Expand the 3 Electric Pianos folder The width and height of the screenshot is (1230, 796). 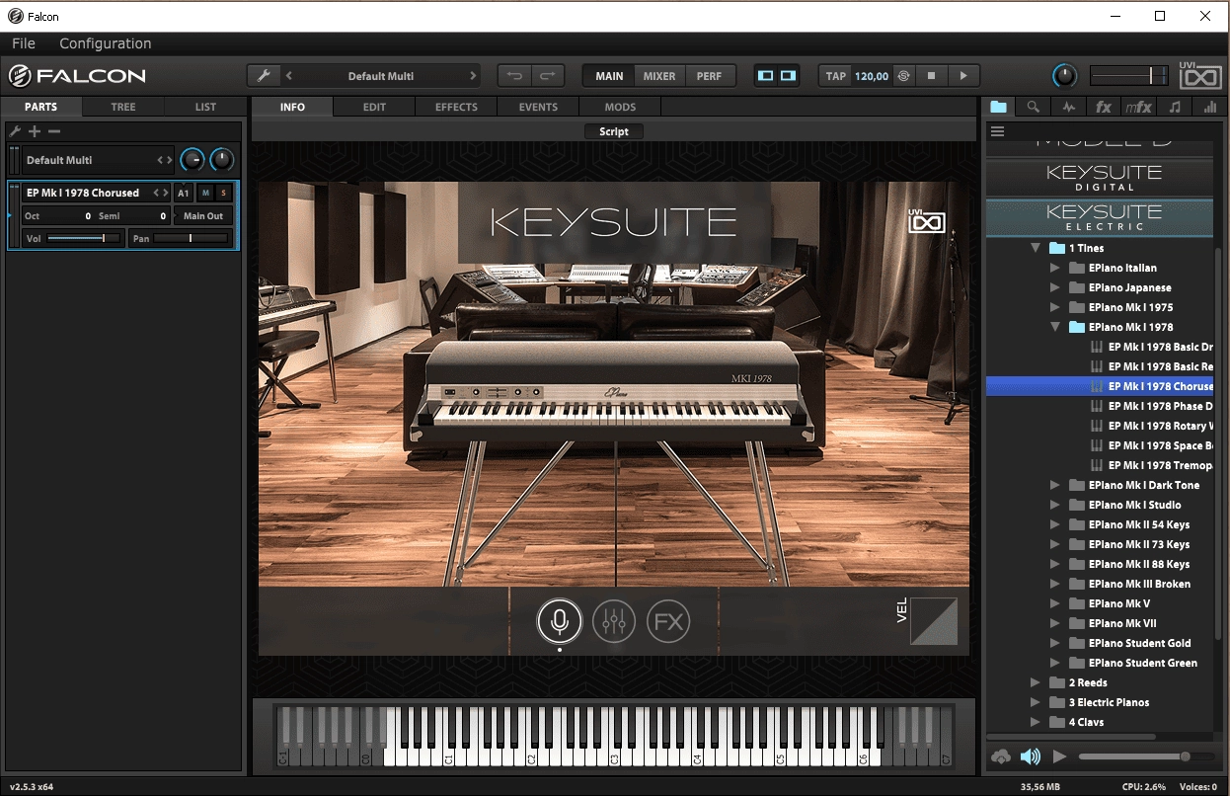1036,702
